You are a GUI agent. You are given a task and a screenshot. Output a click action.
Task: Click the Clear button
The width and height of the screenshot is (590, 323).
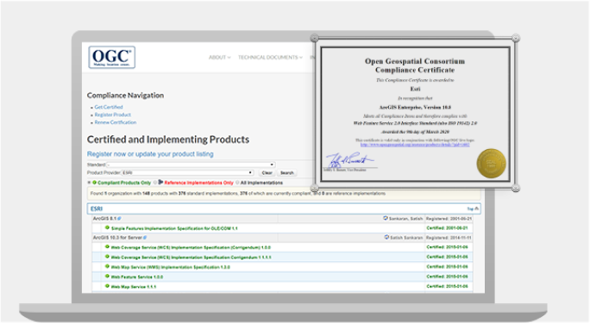click(x=267, y=173)
